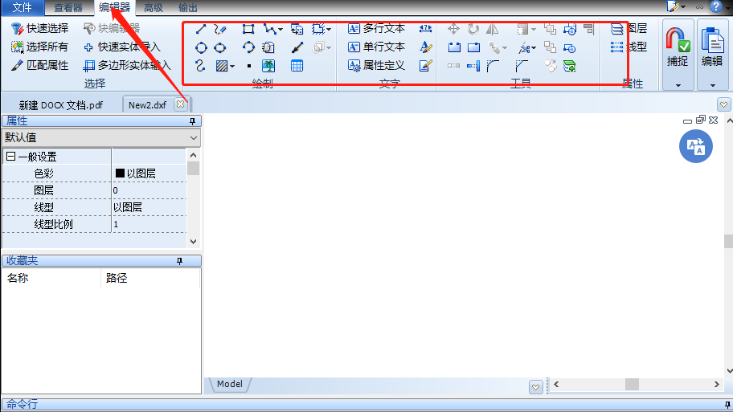The height and width of the screenshot is (412, 733).
Task: Click the translate floating round icon
Action: coord(696,146)
